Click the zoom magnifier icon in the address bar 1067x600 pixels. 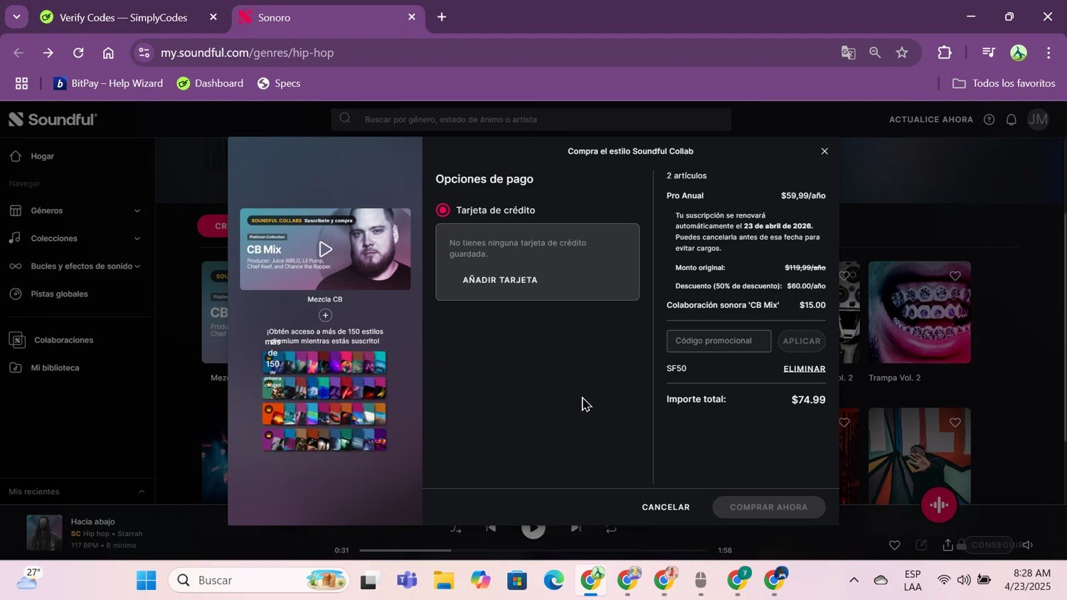tap(875, 53)
